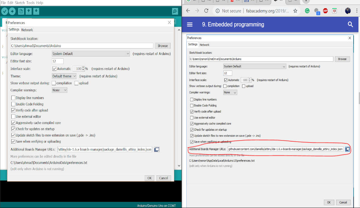Reload the fabacademy page in Chrome

(206, 11)
